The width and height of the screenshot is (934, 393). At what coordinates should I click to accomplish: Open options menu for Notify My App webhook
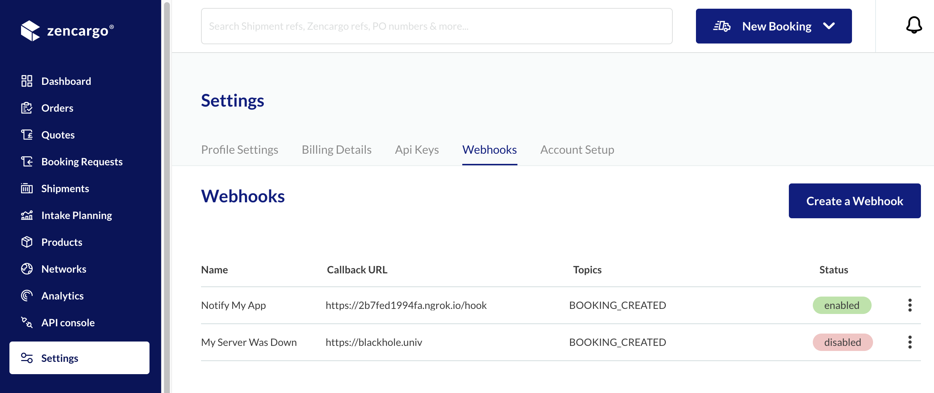[x=910, y=305]
